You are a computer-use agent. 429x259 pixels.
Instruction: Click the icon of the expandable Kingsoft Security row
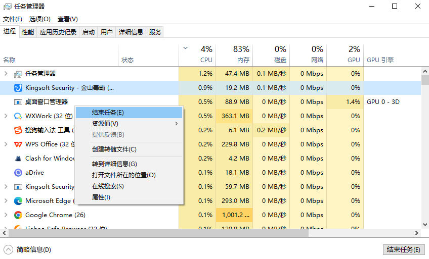[x=18, y=187]
